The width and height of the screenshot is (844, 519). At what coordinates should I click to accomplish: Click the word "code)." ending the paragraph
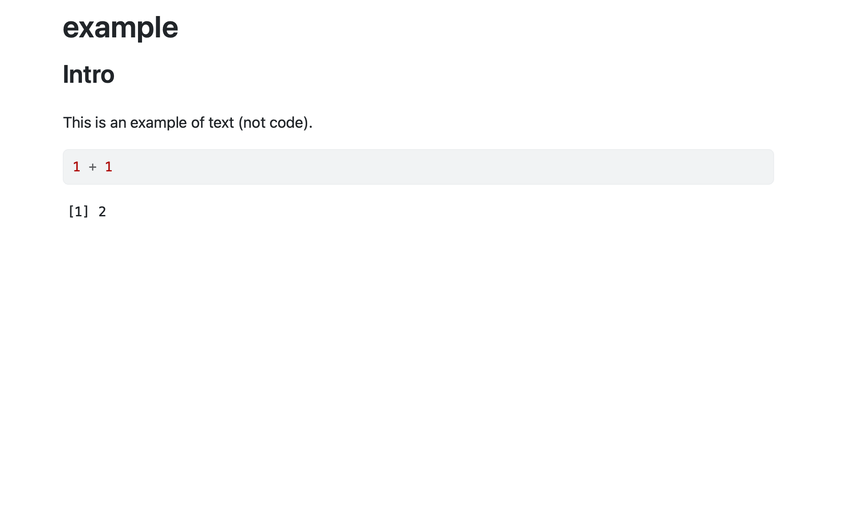pos(291,122)
